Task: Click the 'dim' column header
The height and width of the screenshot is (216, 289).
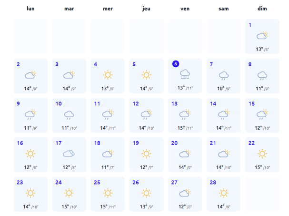Action: point(262,9)
